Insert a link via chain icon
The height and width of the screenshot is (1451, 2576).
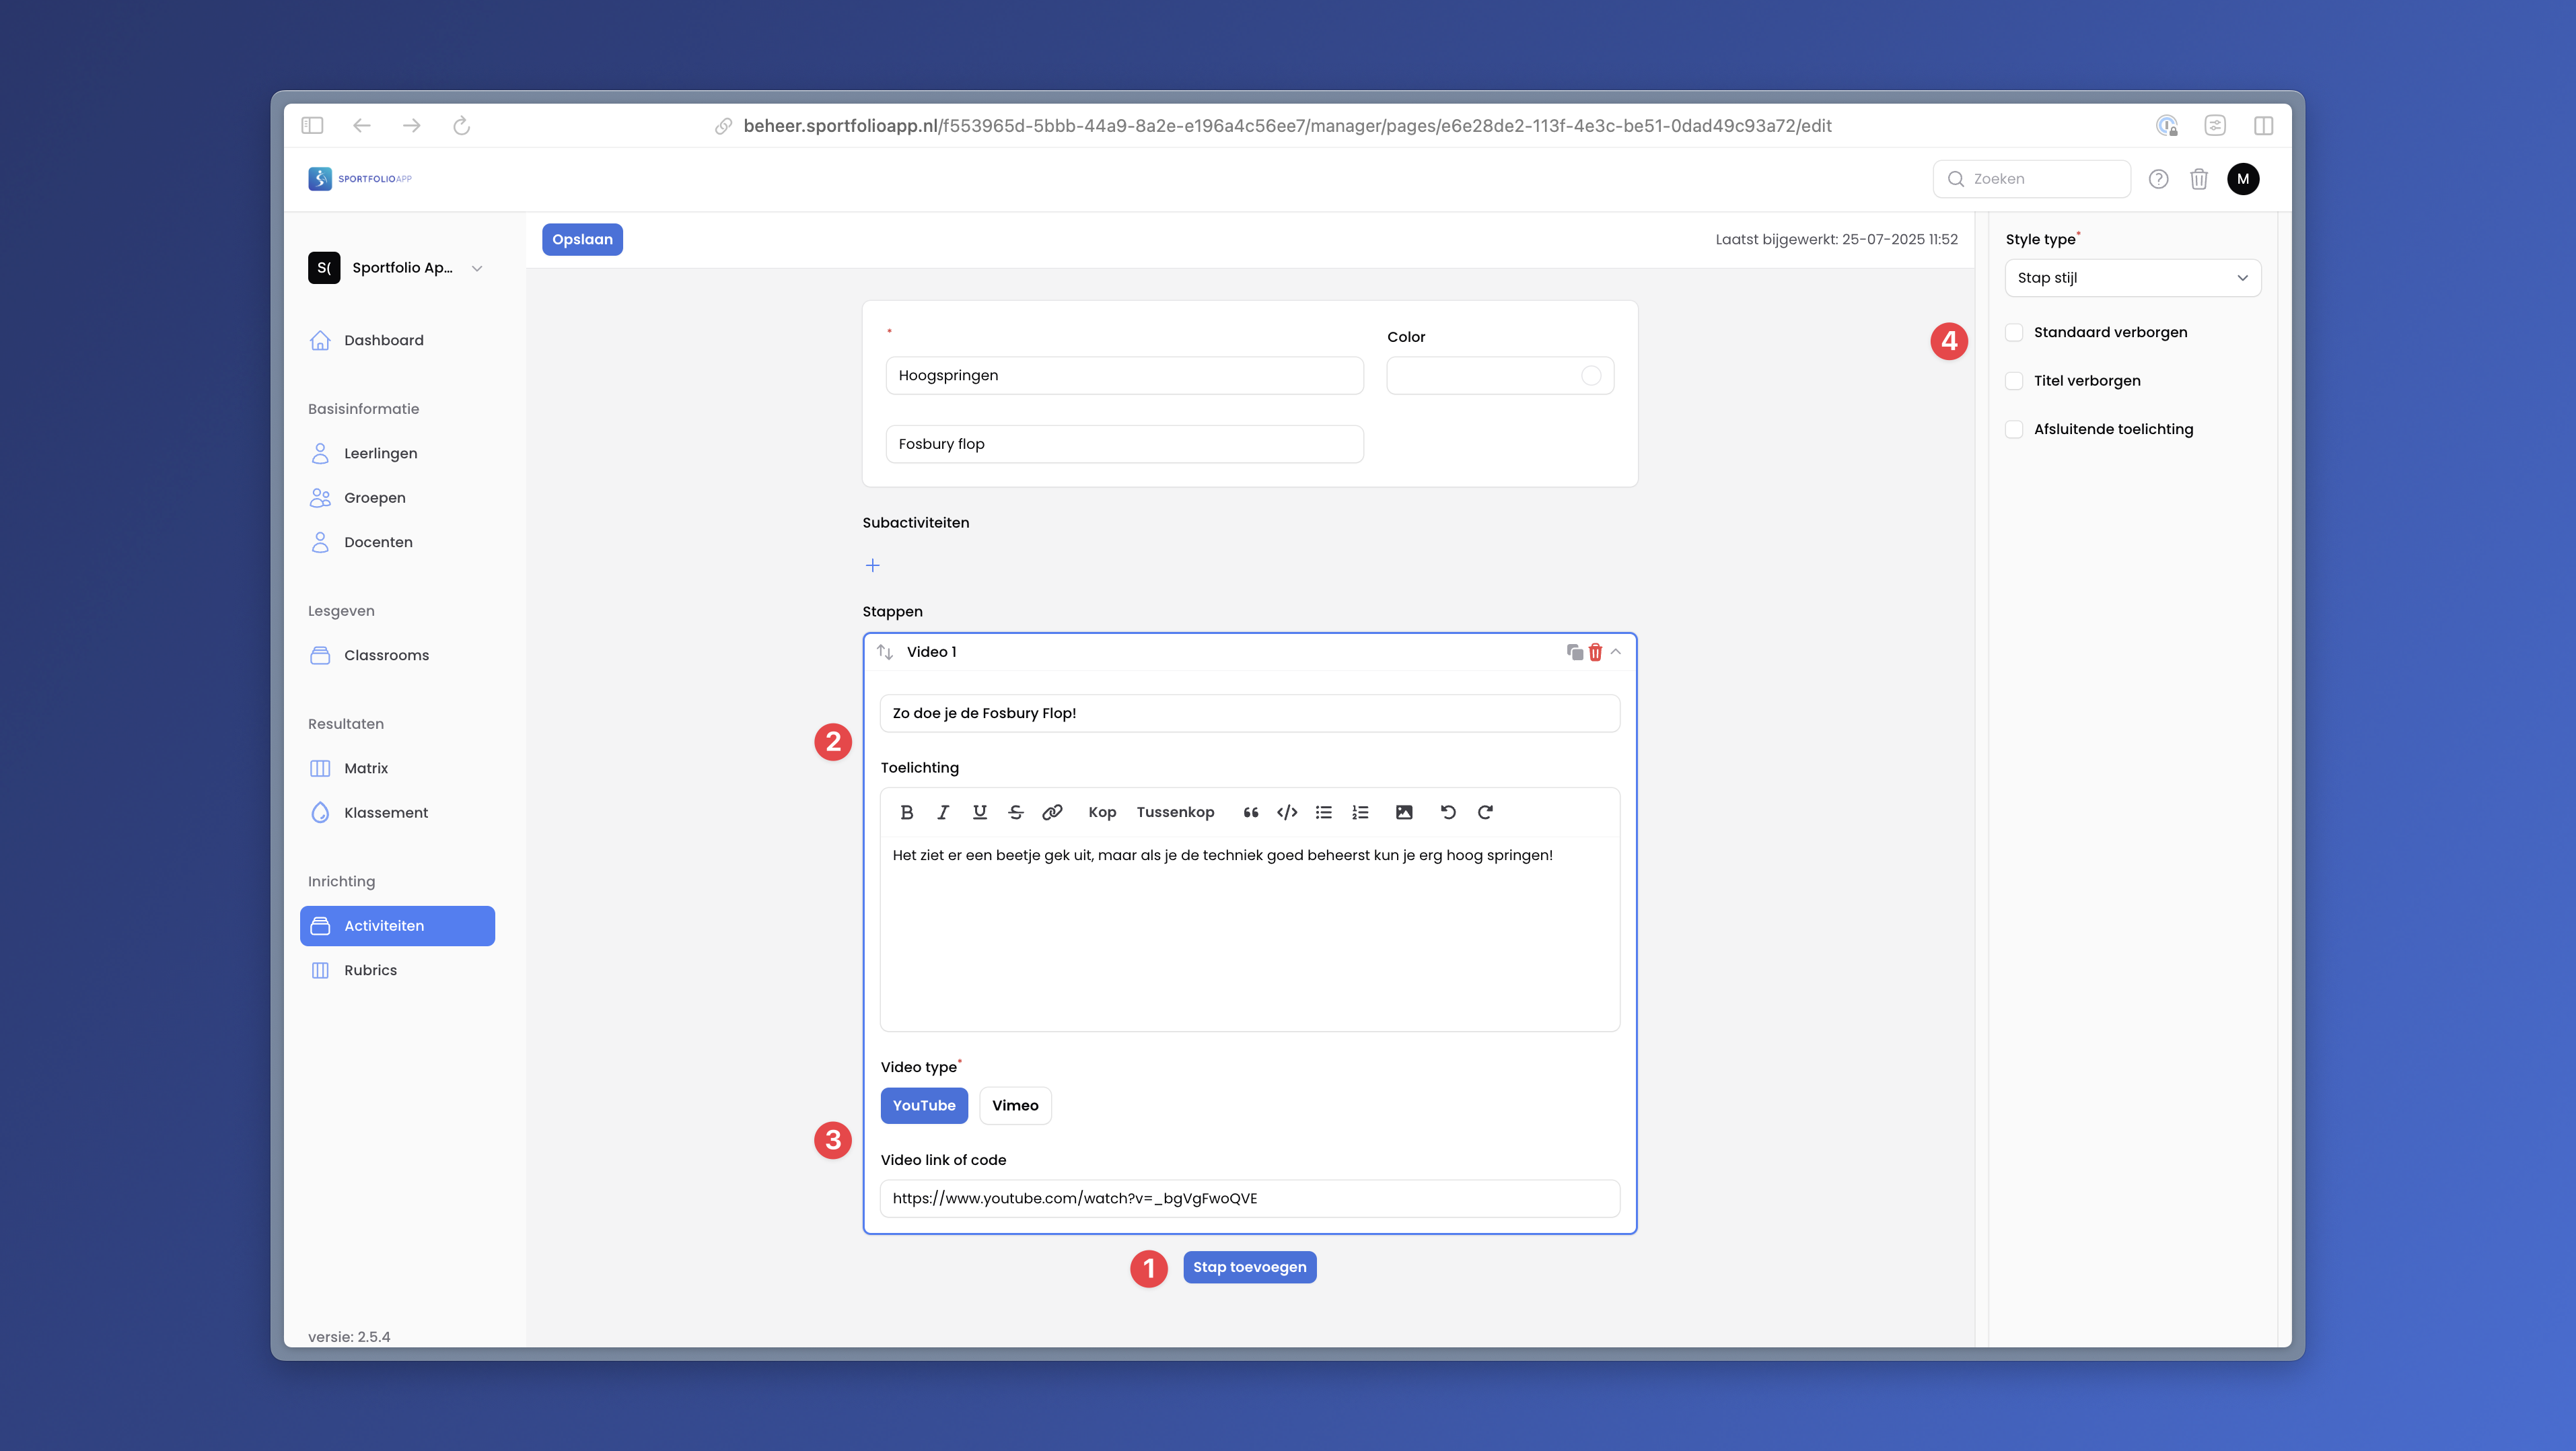(x=1052, y=812)
